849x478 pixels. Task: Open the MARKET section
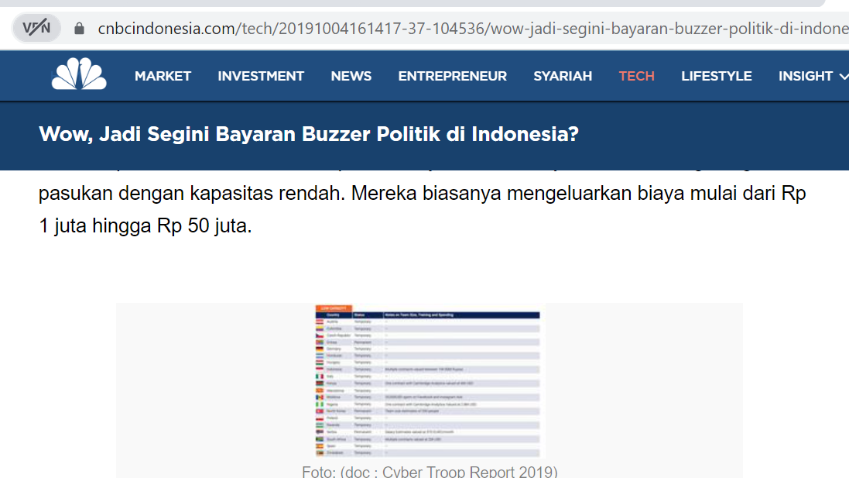click(163, 76)
